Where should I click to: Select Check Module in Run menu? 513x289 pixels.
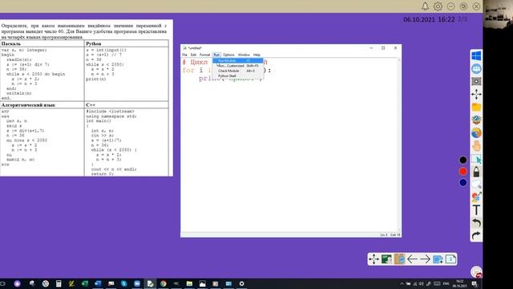238,71
